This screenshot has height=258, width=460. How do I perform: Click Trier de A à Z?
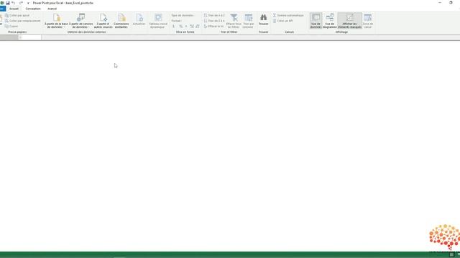point(214,15)
